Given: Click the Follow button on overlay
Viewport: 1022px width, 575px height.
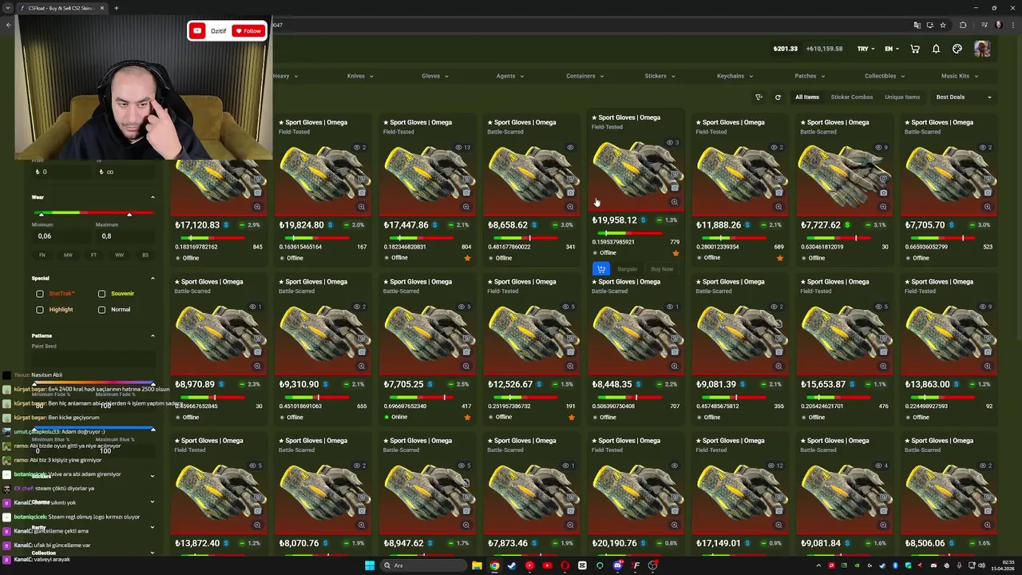Looking at the screenshot, I should pos(248,31).
